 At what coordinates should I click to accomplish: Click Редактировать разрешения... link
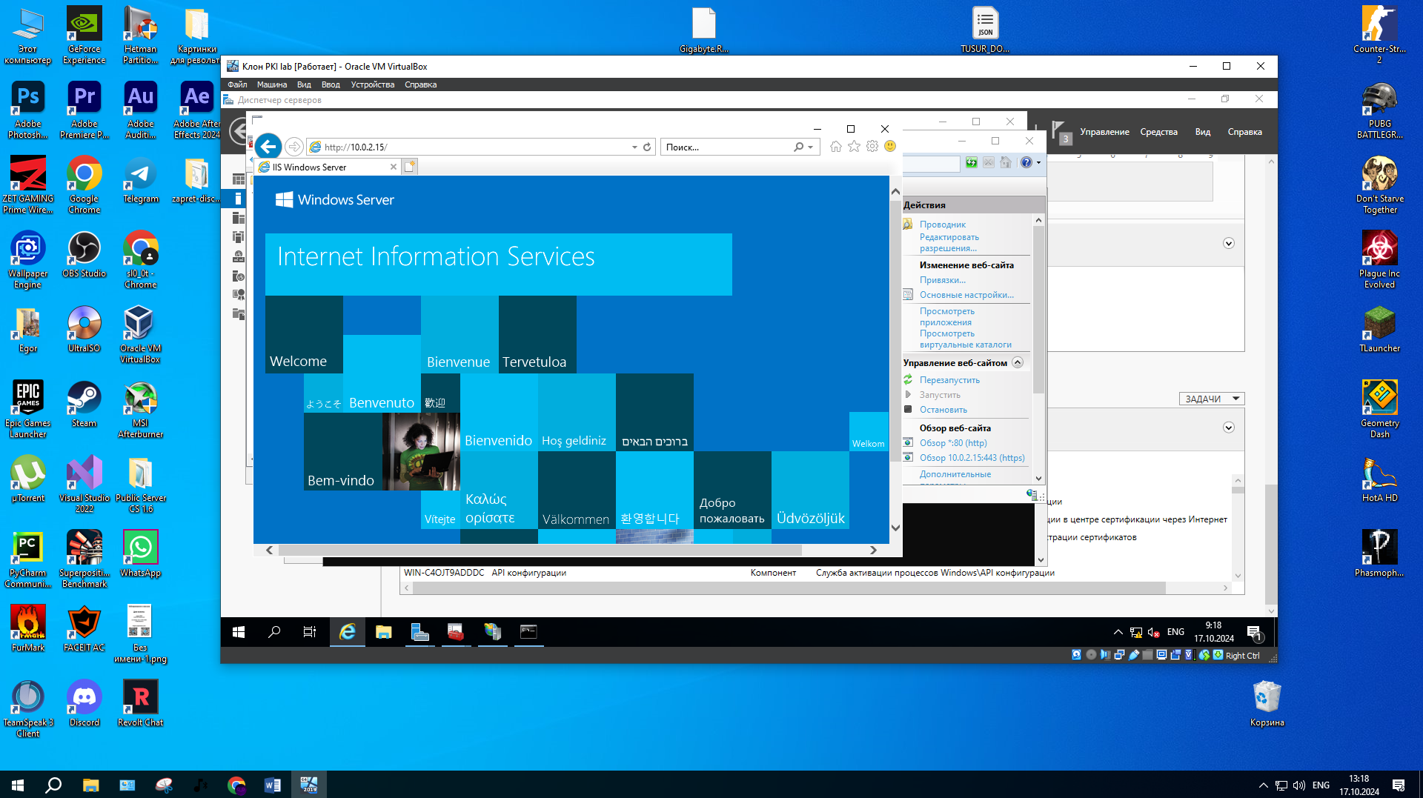pos(949,242)
